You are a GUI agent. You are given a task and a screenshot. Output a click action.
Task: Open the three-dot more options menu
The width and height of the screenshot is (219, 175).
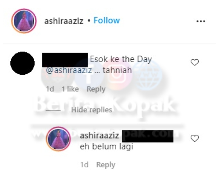pos(201,21)
